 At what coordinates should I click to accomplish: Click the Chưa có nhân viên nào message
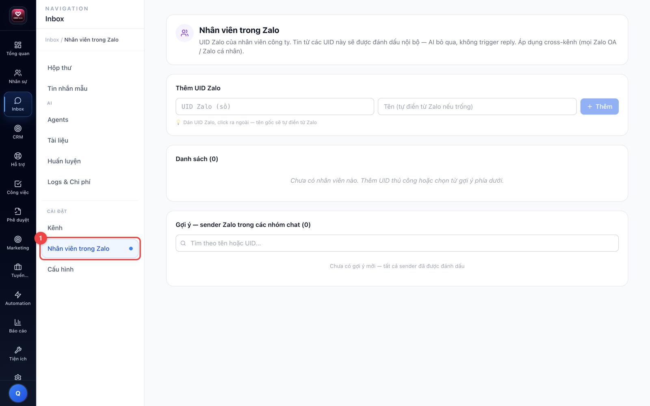pyautogui.click(x=397, y=181)
